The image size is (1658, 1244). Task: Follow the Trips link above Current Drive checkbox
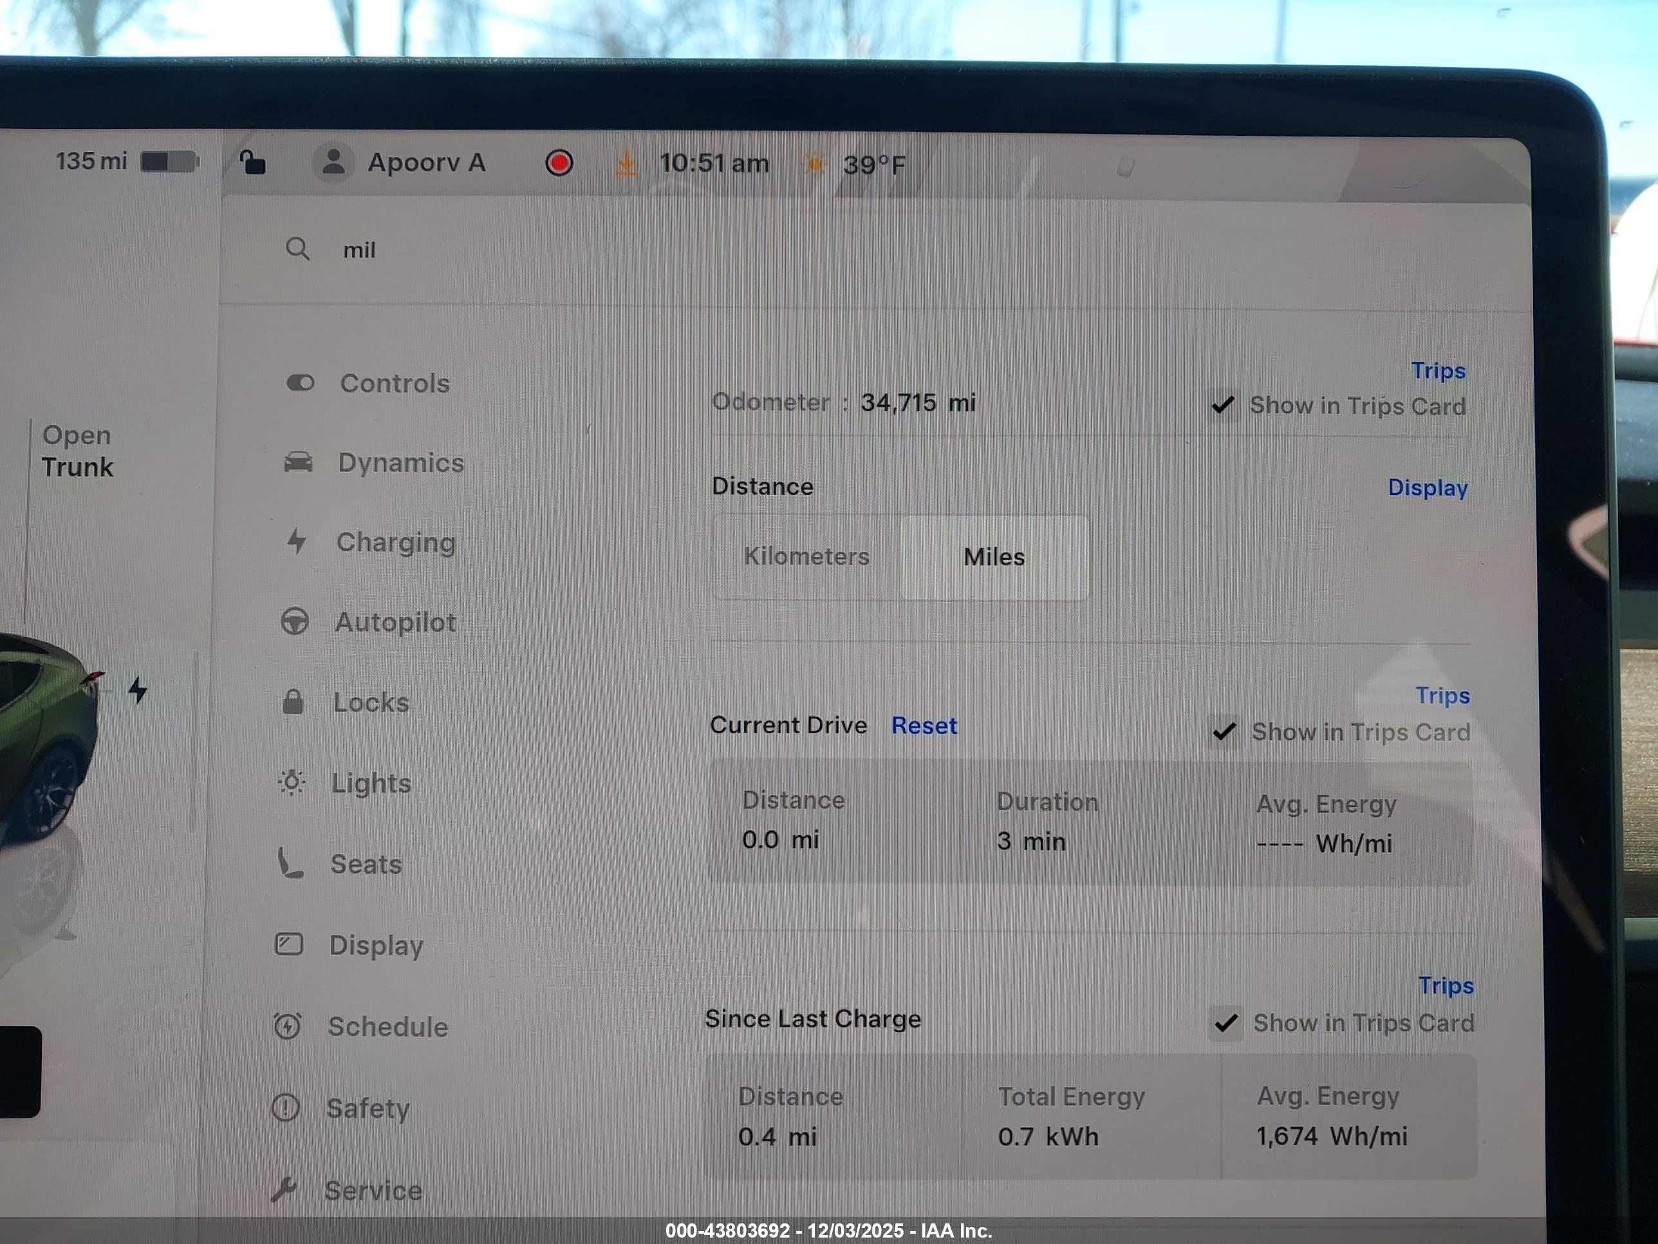[x=1443, y=695]
